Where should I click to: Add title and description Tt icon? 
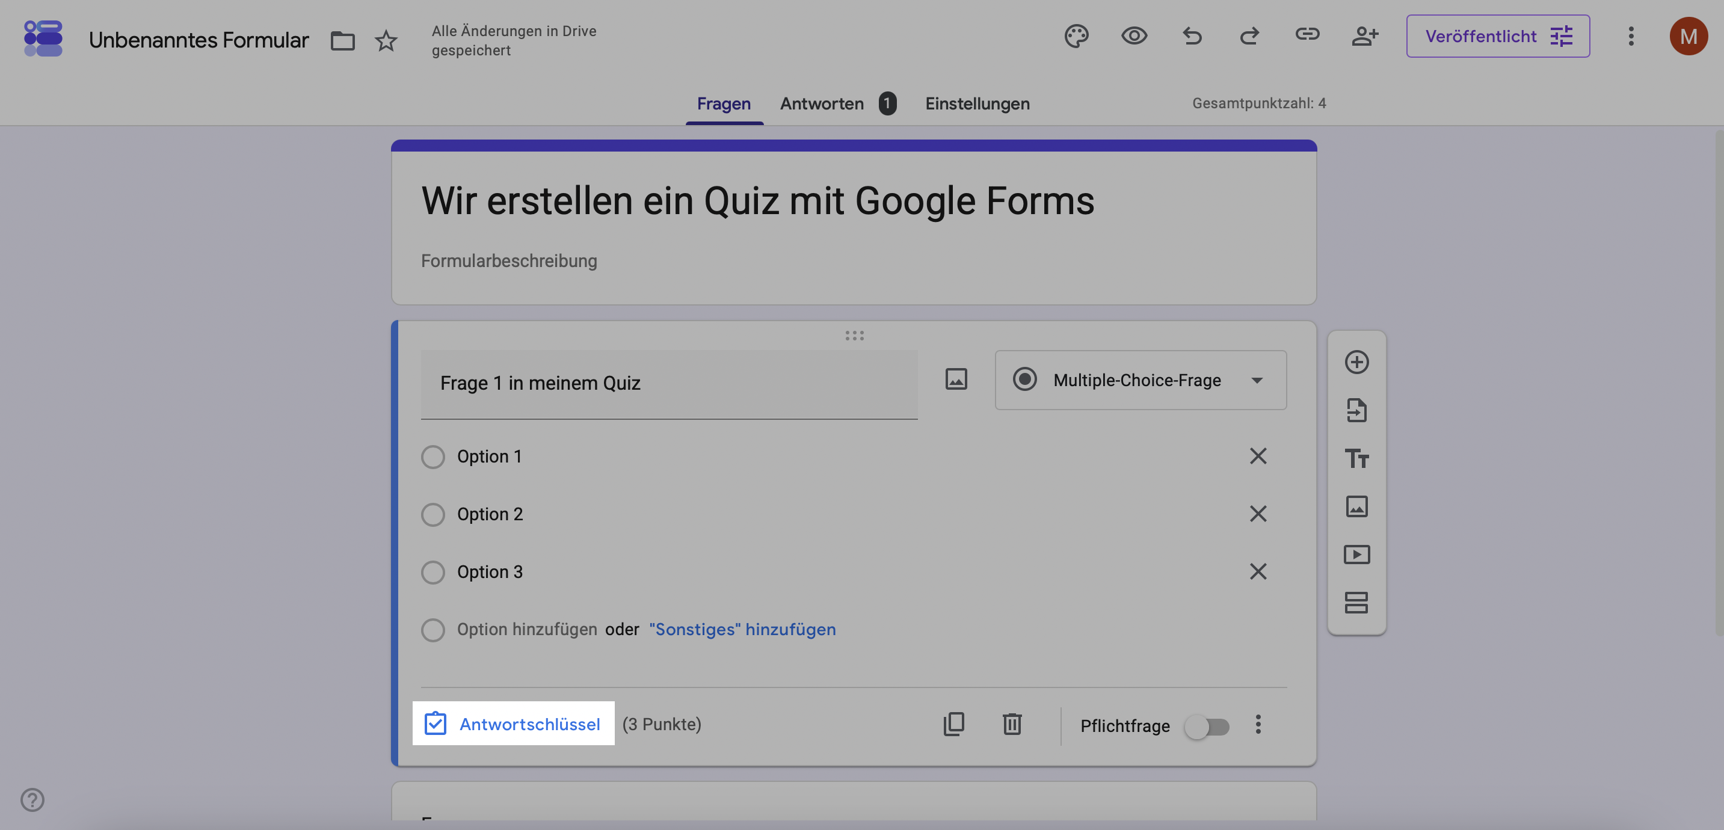(x=1356, y=458)
